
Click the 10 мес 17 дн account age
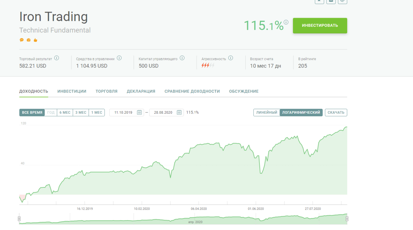click(x=265, y=66)
